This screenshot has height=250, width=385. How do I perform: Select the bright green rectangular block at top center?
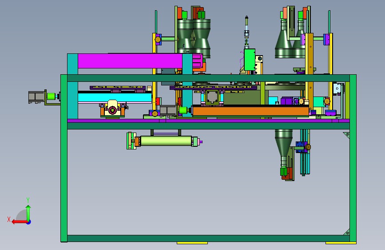click(250, 60)
